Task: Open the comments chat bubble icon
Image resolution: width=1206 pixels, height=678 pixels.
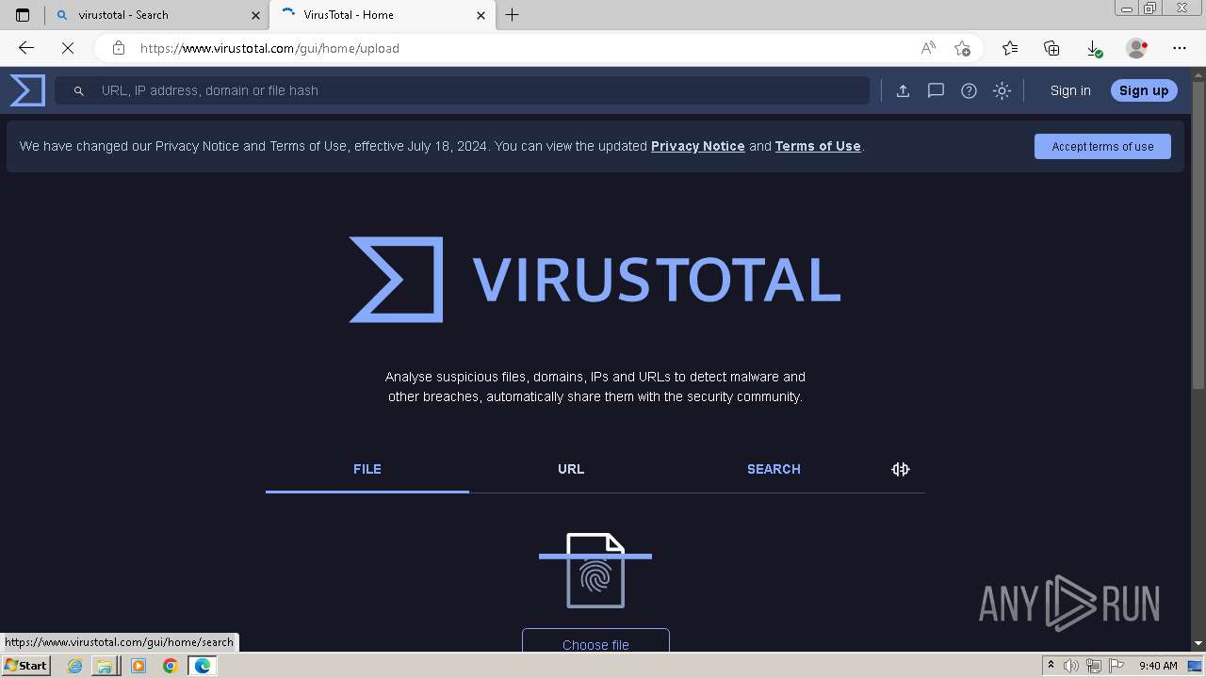Action: (x=936, y=90)
